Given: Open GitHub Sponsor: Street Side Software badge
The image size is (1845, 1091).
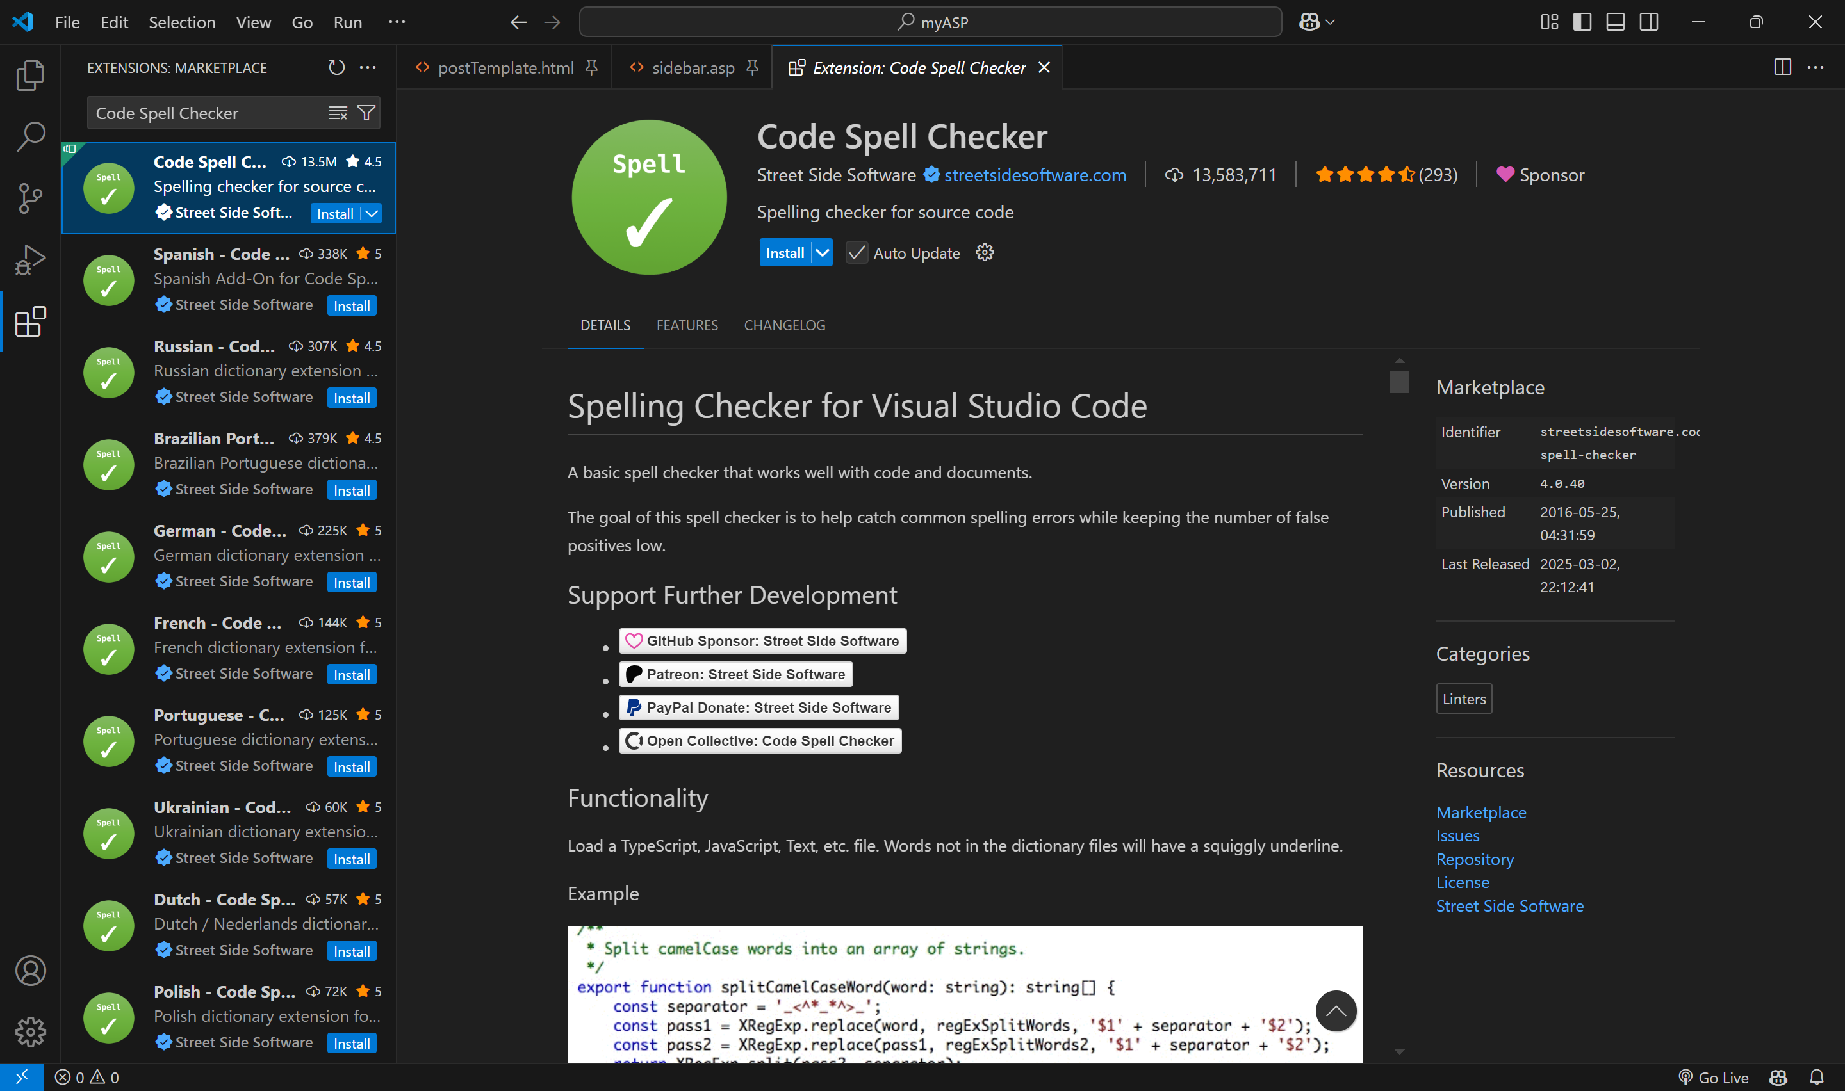Looking at the screenshot, I should coord(762,641).
